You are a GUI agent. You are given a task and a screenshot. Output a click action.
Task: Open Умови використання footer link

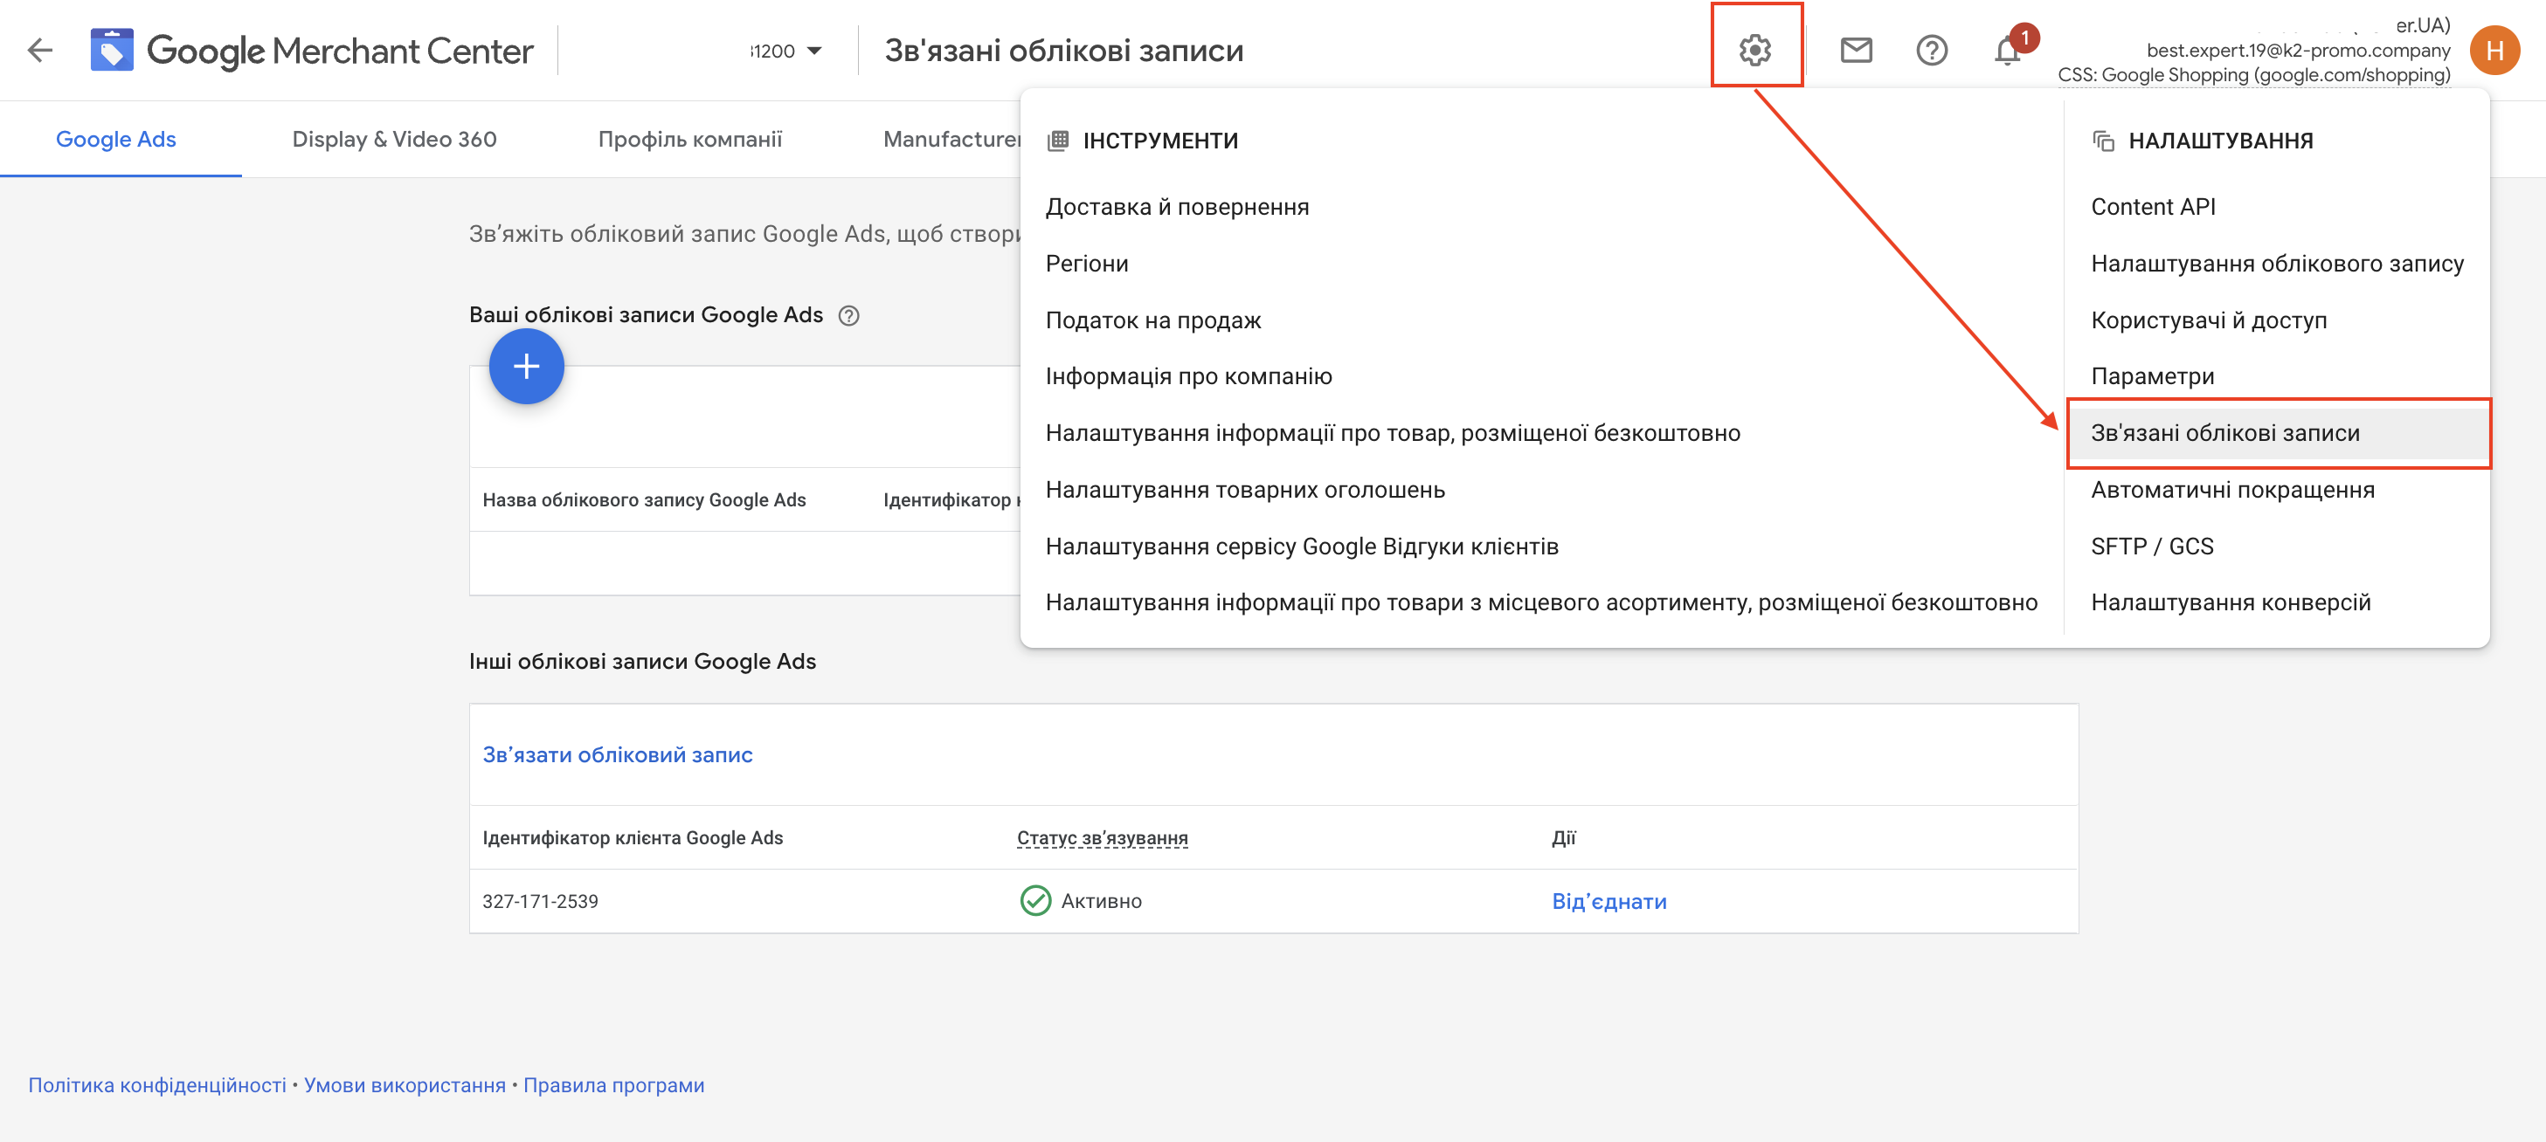tap(405, 1084)
